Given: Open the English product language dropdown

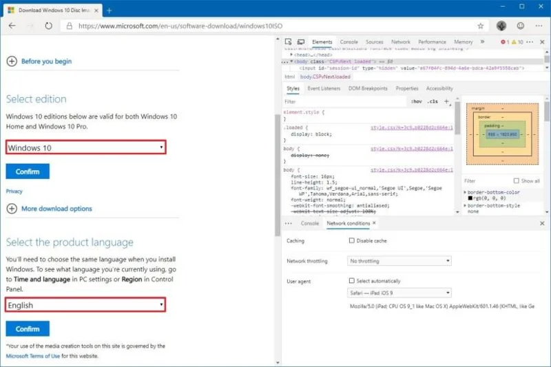Looking at the screenshot, I should pos(85,305).
